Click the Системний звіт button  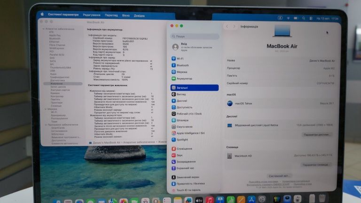click(x=279, y=176)
